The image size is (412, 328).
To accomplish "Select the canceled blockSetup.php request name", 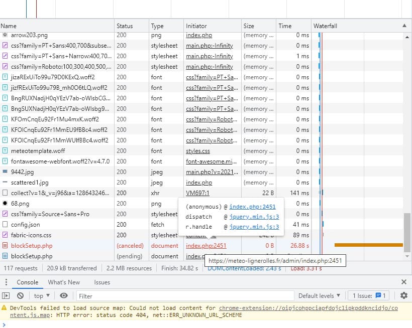I will point(32,246).
